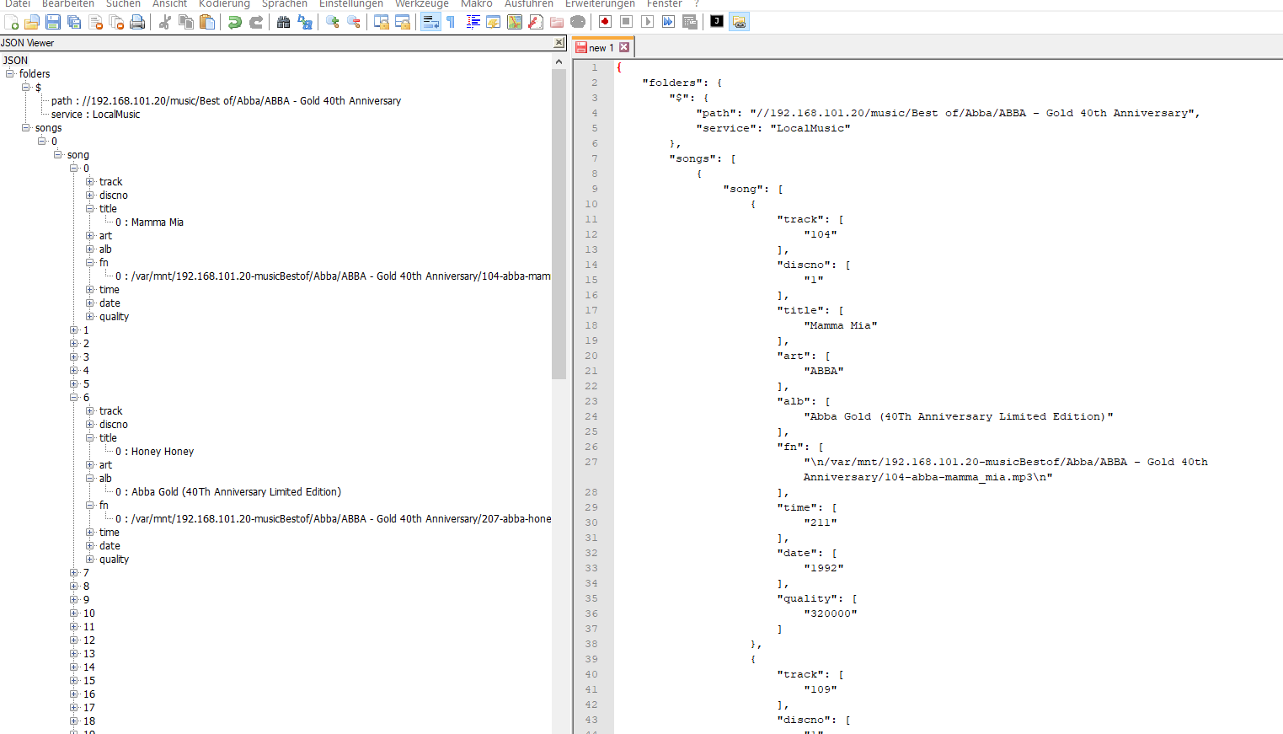
Task: Open the user defined language icon
Action: [x=494, y=22]
